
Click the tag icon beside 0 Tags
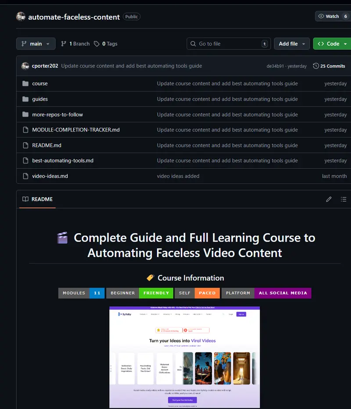[97, 44]
